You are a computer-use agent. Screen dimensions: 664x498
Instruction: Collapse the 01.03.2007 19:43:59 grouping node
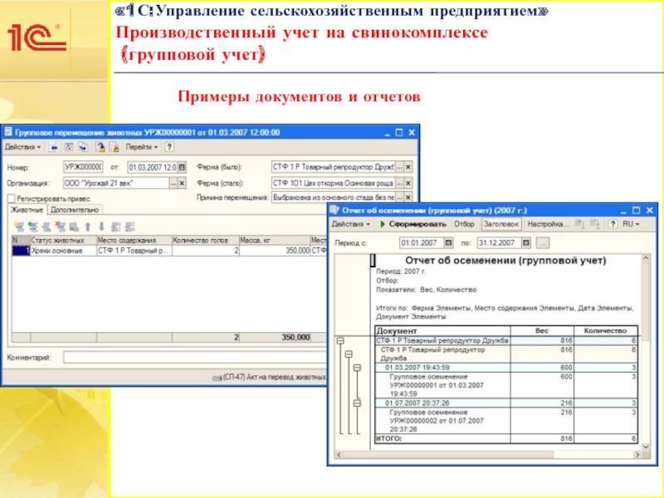358,368
